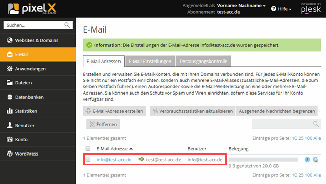The width and height of the screenshot is (326, 184).
Task: Sort by Benutzer column header
Action: click(x=197, y=149)
